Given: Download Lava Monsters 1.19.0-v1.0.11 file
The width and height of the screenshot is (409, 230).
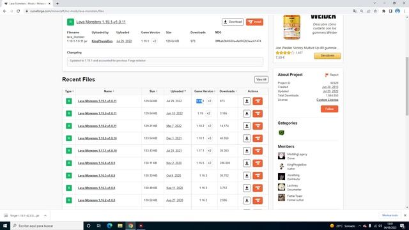Looking at the screenshot, I should (247, 114).
